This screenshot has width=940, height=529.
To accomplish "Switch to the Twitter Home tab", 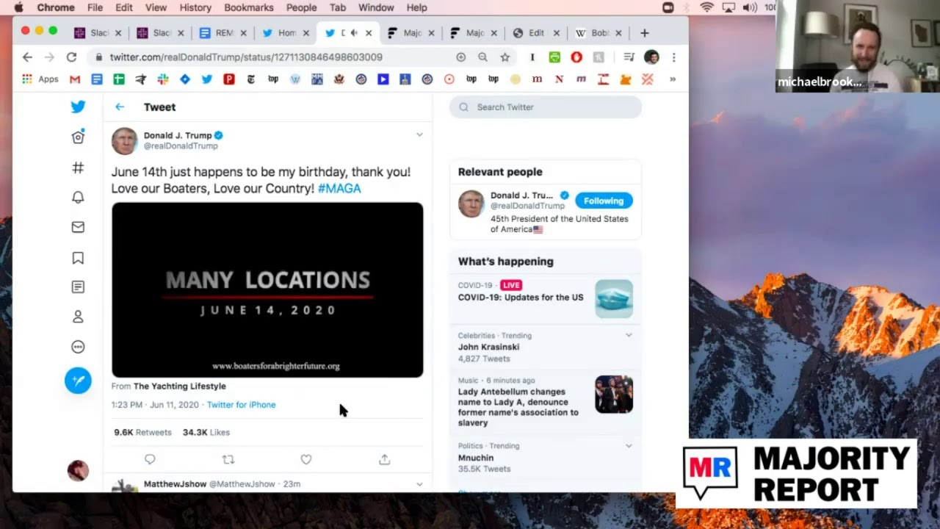I will coord(285,33).
